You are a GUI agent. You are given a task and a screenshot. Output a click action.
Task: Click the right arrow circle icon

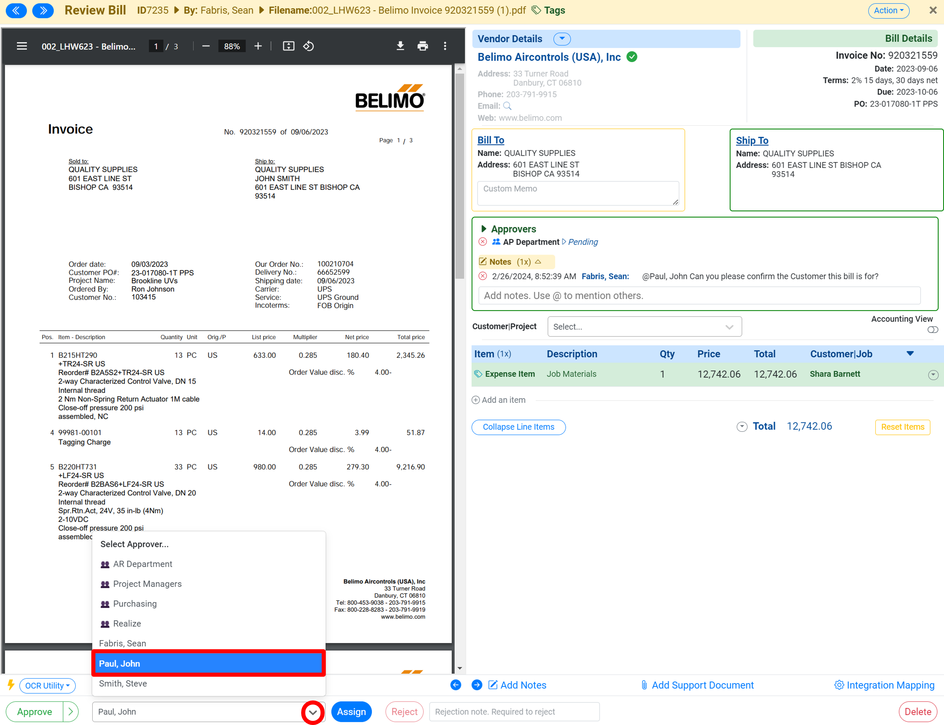click(477, 685)
